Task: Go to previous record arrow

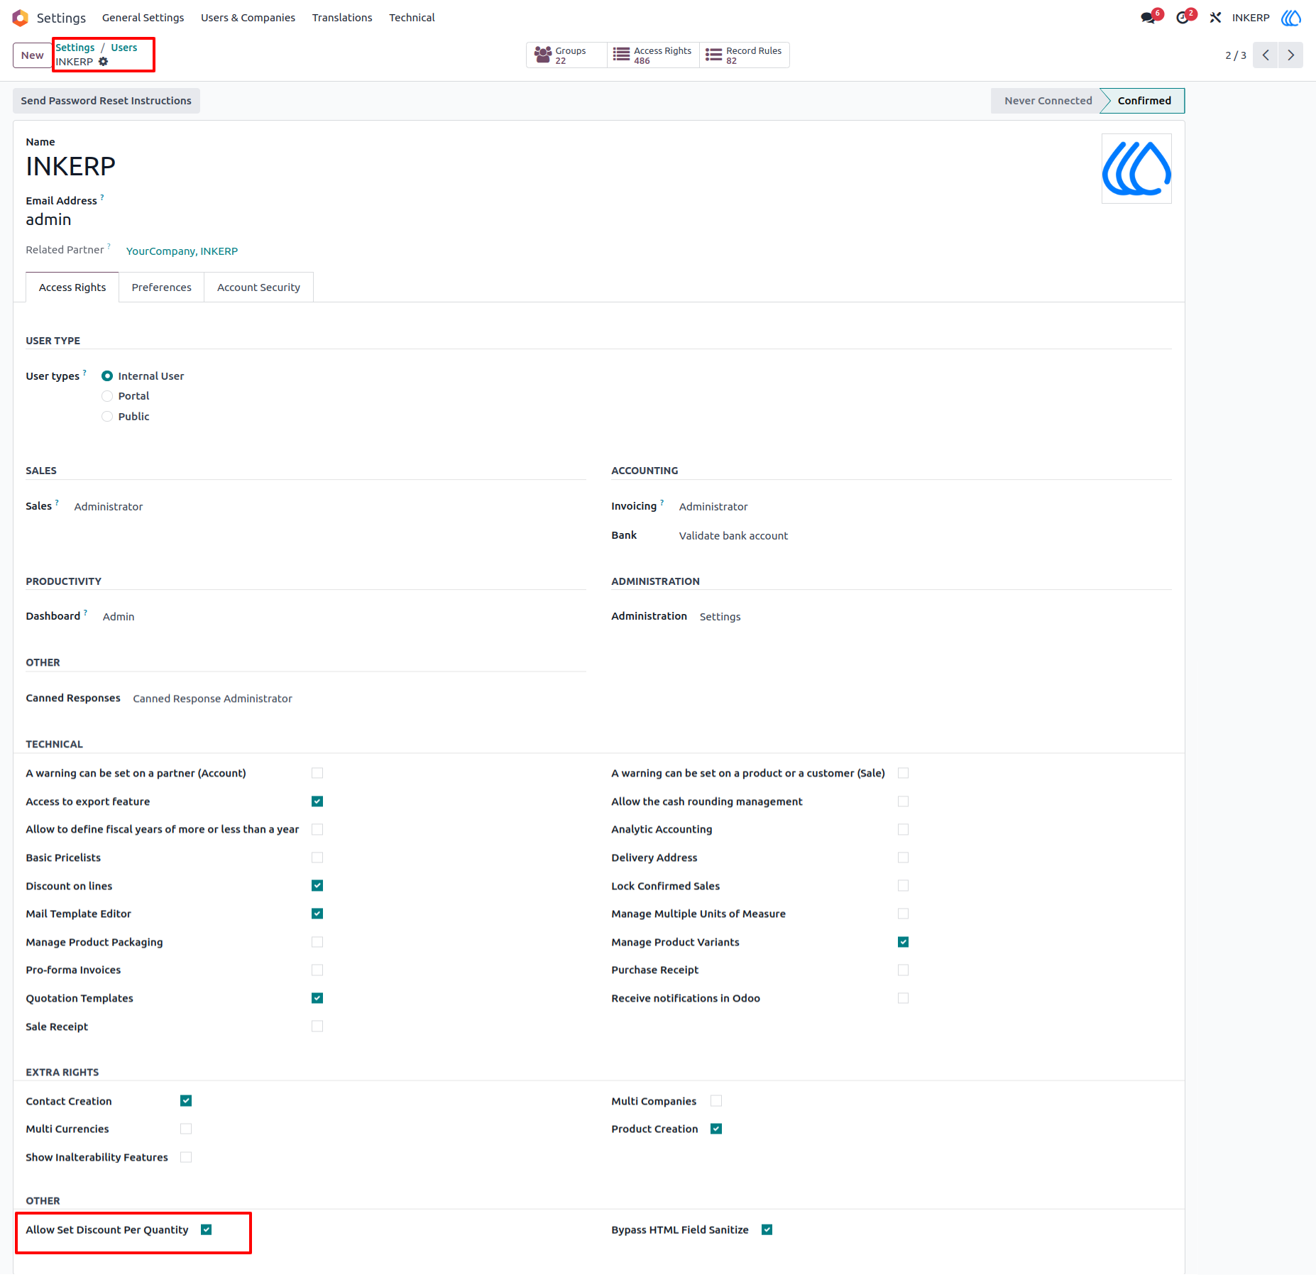Action: coord(1266,55)
